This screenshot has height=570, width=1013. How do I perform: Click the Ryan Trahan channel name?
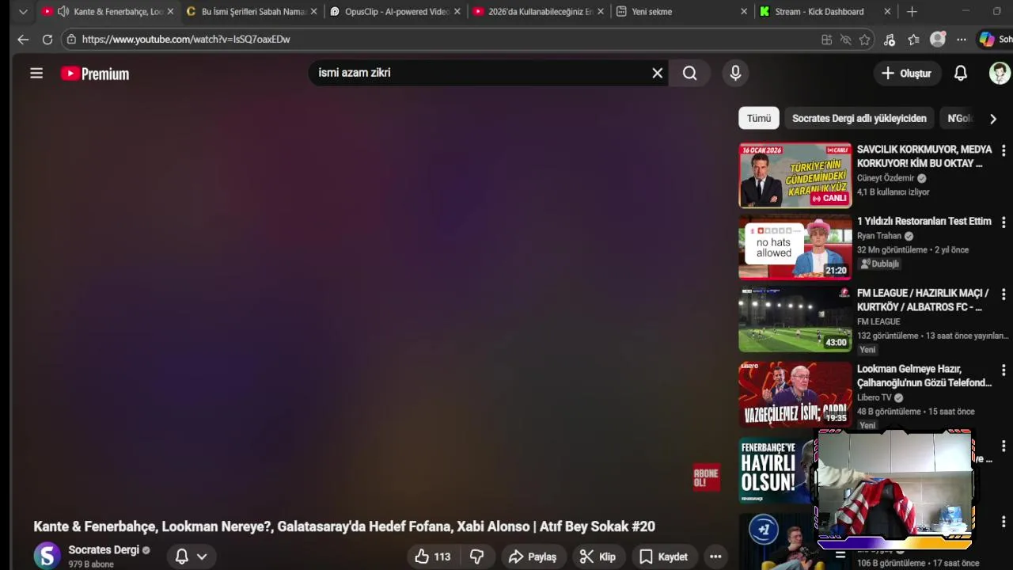879,236
